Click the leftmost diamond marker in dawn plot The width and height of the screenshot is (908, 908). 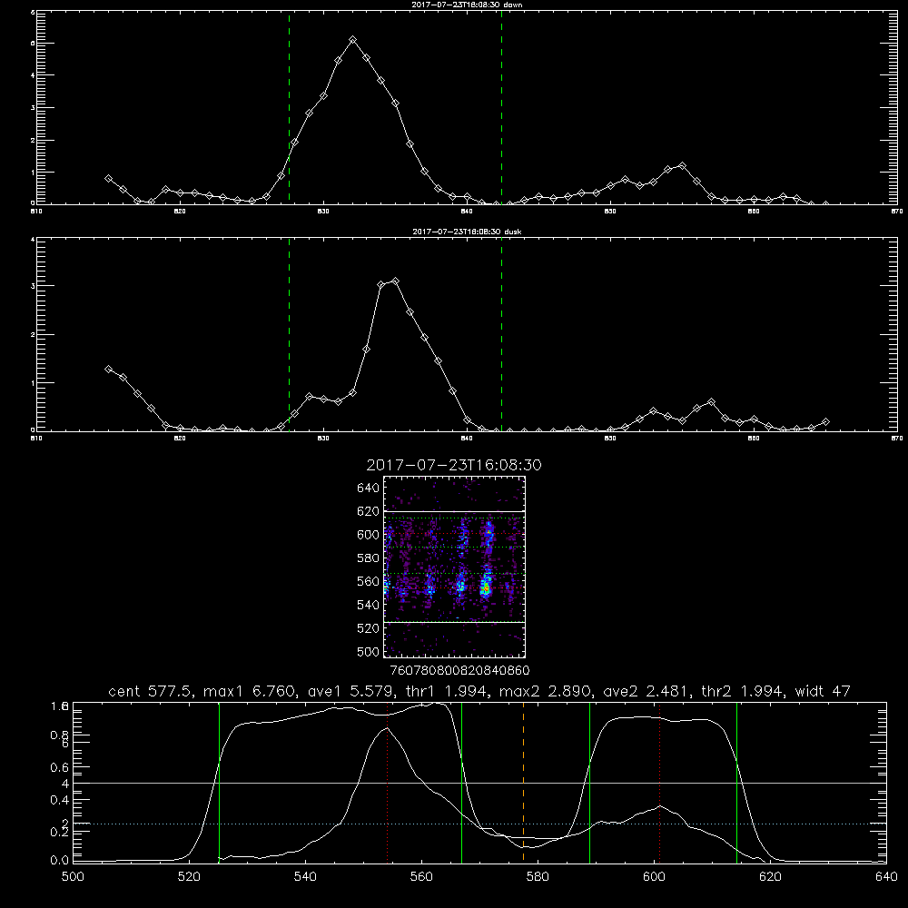108,178
